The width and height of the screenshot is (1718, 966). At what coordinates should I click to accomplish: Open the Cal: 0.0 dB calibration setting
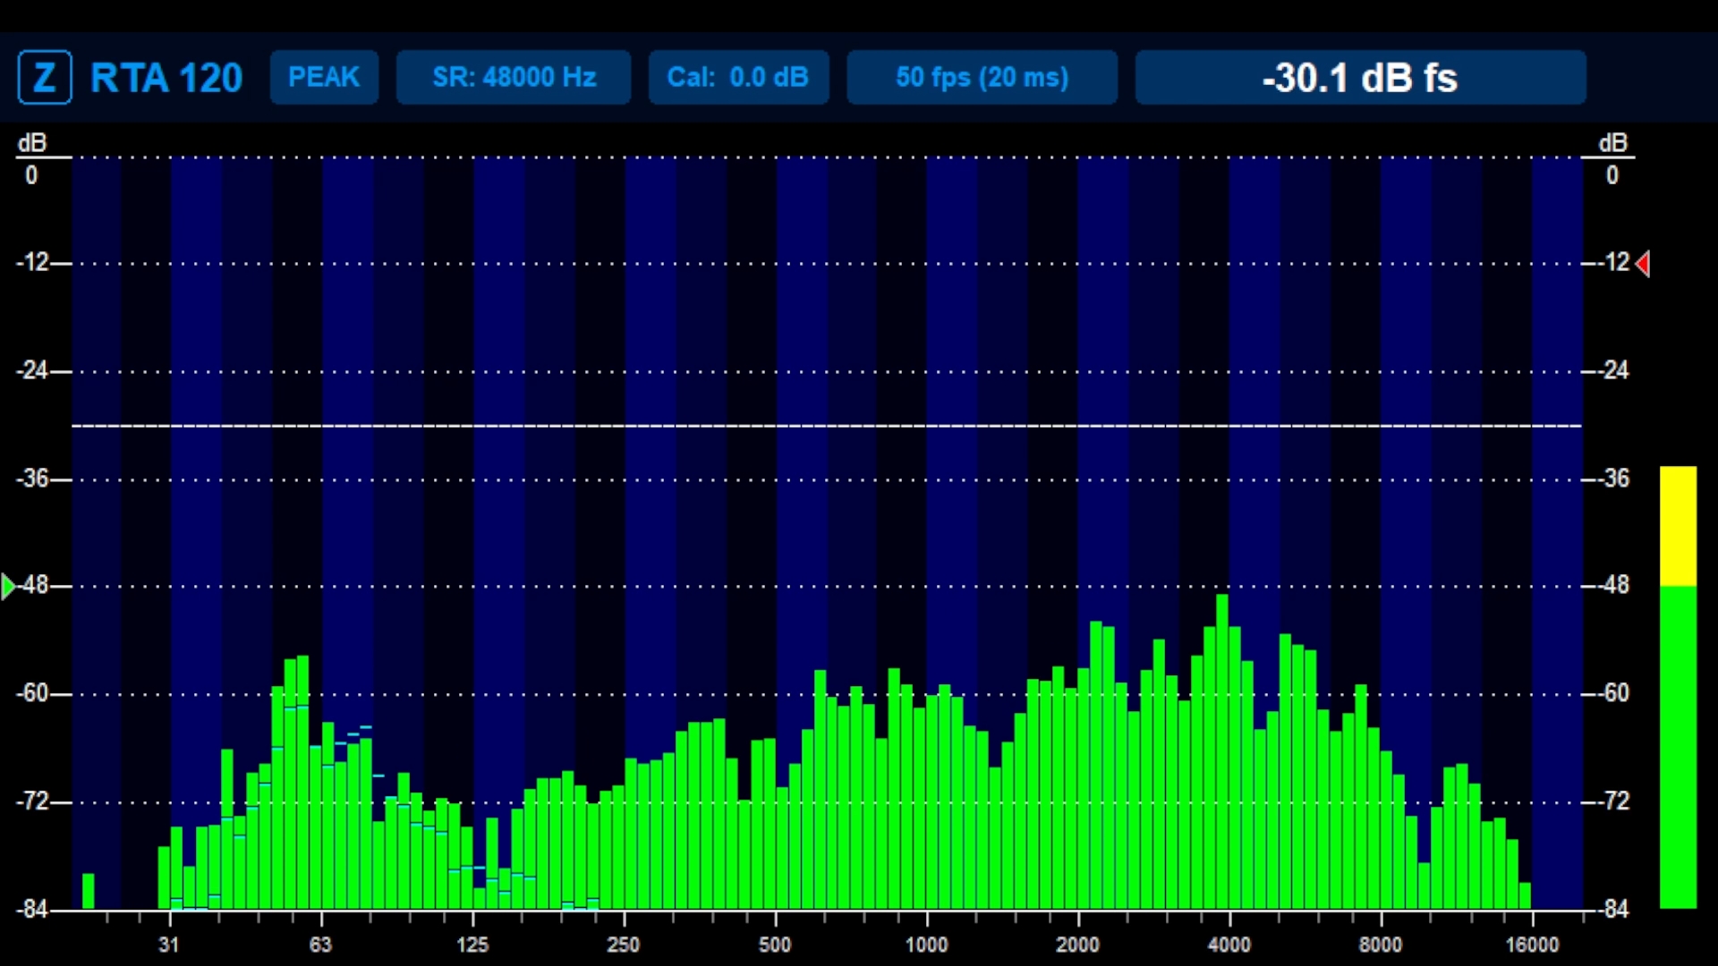pyautogui.click(x=738, y=78)
